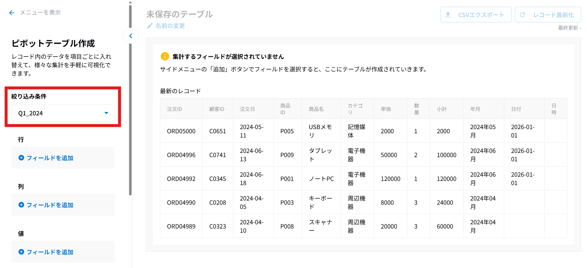Click the pencil icon for 名前の変更
Screen dimensions: 587x268
pyautogui.click(x=150, y=26)
